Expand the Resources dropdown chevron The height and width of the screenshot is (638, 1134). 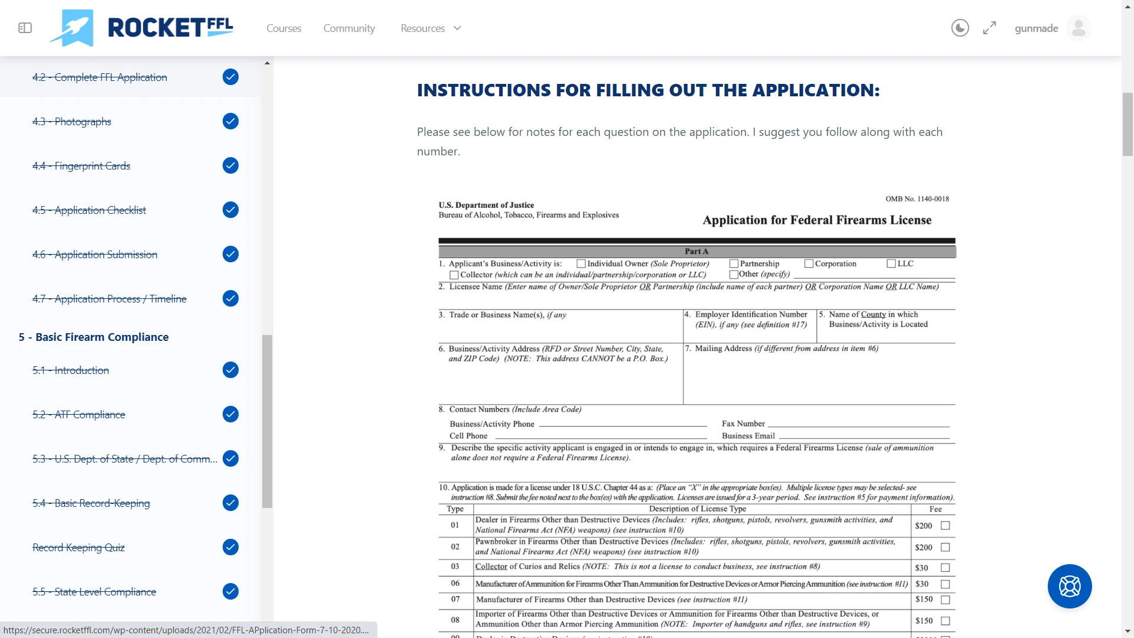click(457, 28)
